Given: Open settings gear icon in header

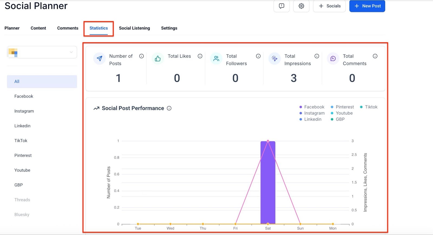Looking at the screenshot, I should tap(301, 6).
